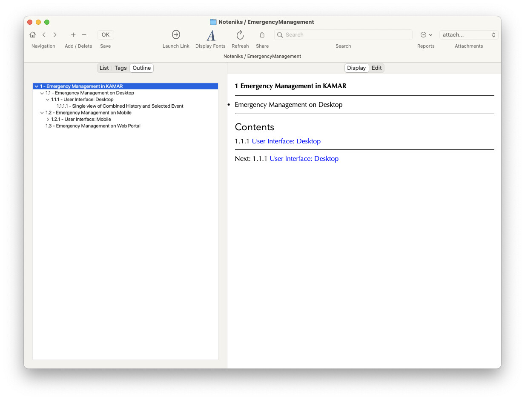Switch to the Tags tab
The image size is (525, 400).
[x=120, y=68]
